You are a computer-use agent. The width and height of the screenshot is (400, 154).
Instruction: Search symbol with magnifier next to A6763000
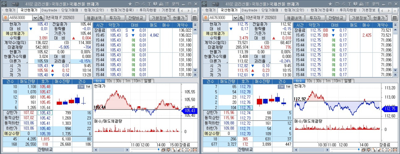(x=241, y=18)
